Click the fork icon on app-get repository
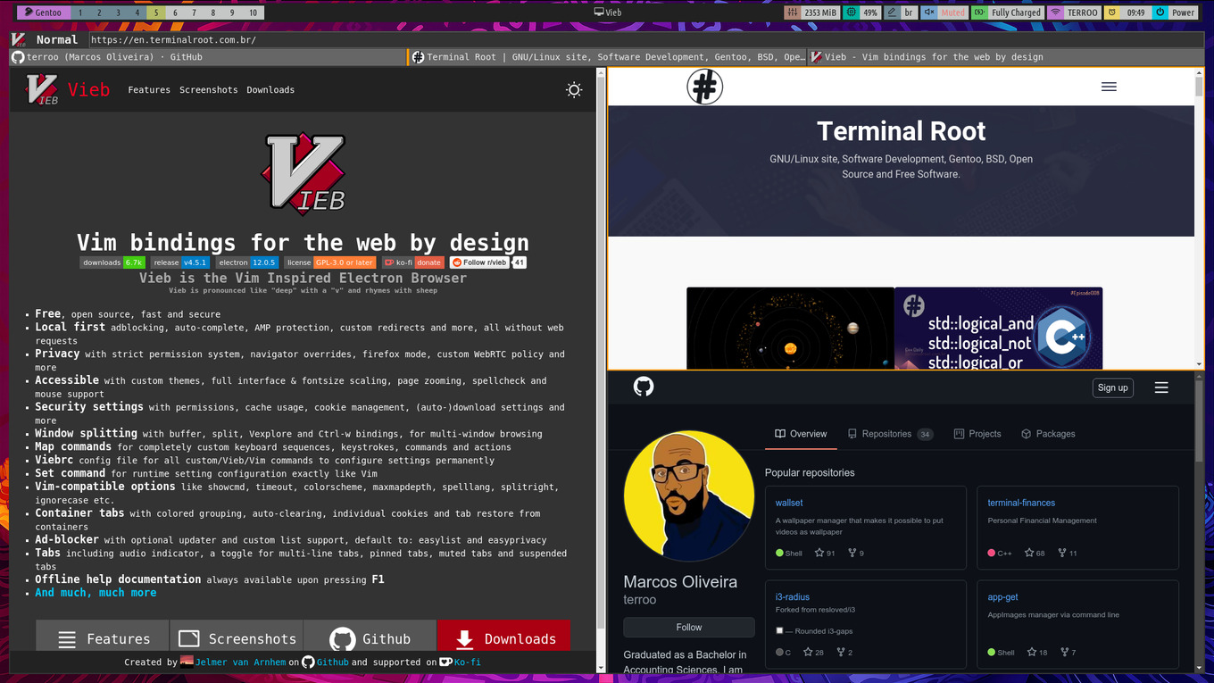The image size is (1214, 683). (x=1064, y=652)
